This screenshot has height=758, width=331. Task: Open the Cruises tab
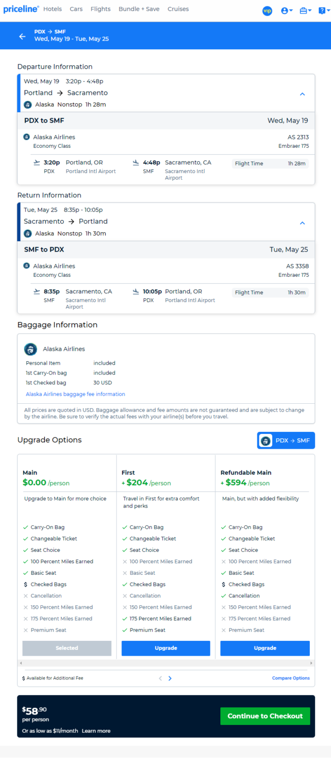pyautogui.click(x=178, y=9)
